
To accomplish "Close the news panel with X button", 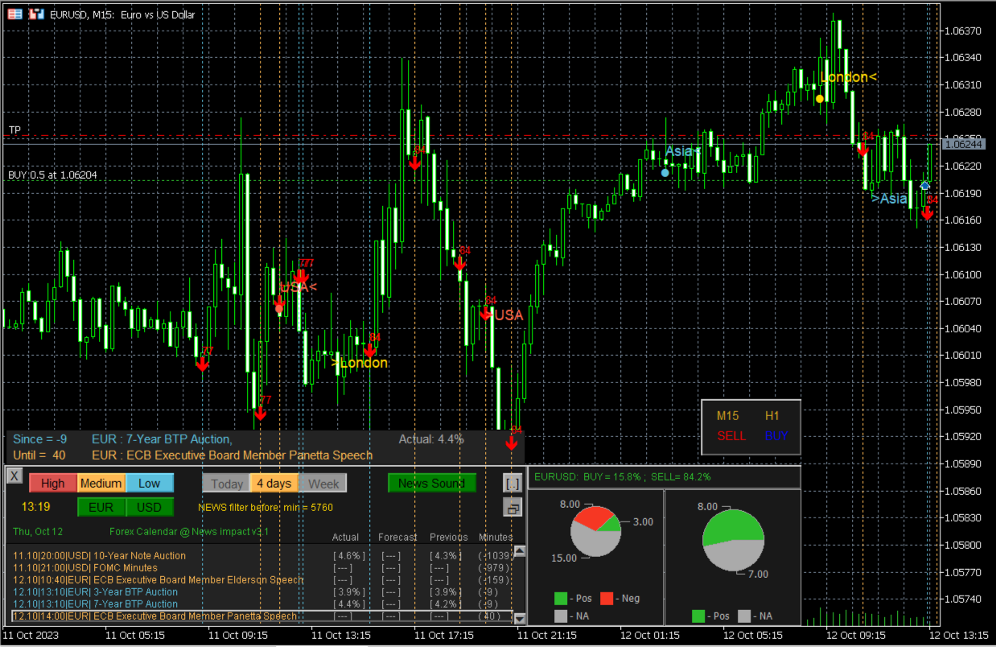I will [x=14, y=476].
